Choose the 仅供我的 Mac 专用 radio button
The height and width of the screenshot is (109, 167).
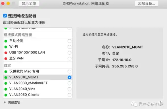pyautogui.click(x=69, y=72)
